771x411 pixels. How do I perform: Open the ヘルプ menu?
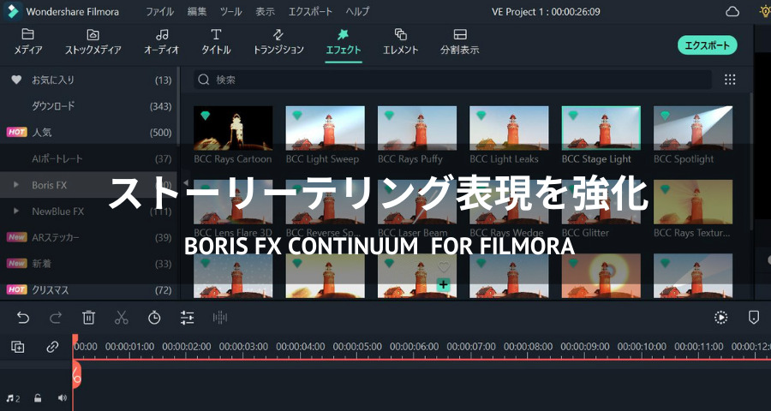click(x=357, y=12)
